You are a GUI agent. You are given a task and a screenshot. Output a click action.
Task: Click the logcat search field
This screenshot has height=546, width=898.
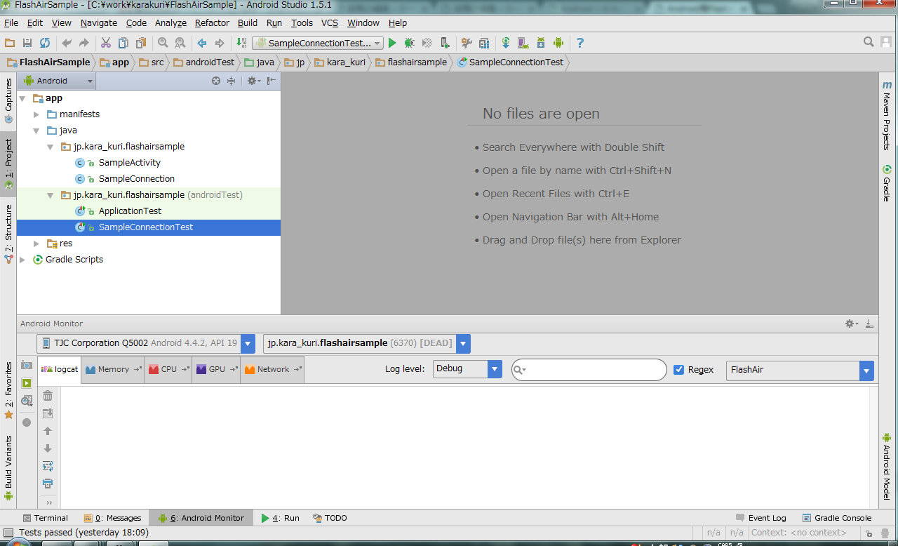tap(589, 370)
